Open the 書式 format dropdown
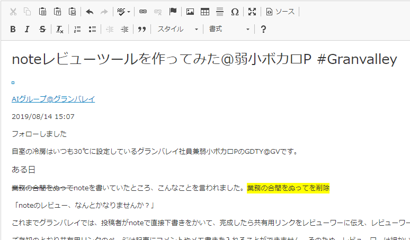Screen dimensions: 410x240 pyautogui.click(x=229, y=29)
